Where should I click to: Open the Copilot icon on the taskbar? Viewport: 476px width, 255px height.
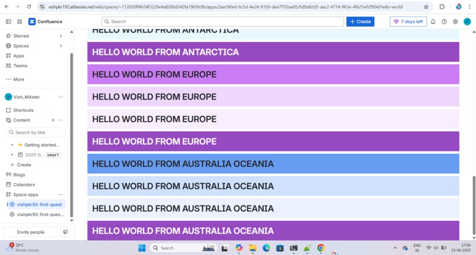pos(239,248)
